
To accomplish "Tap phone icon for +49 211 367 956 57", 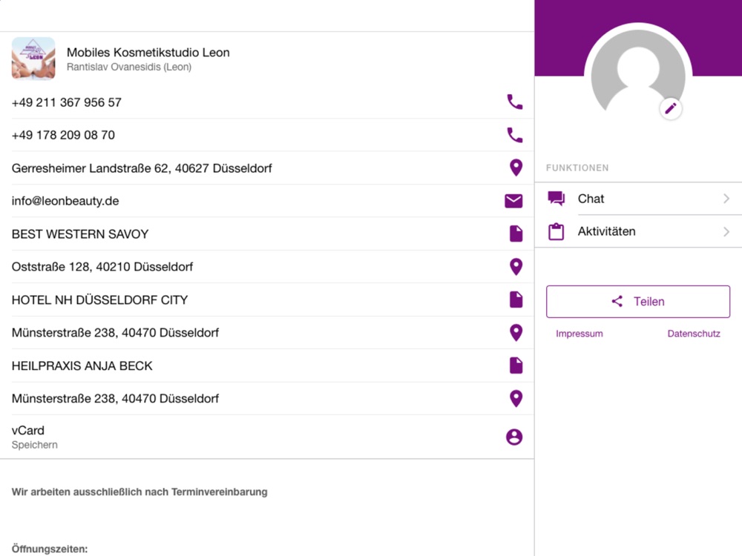I will [515, 102].
